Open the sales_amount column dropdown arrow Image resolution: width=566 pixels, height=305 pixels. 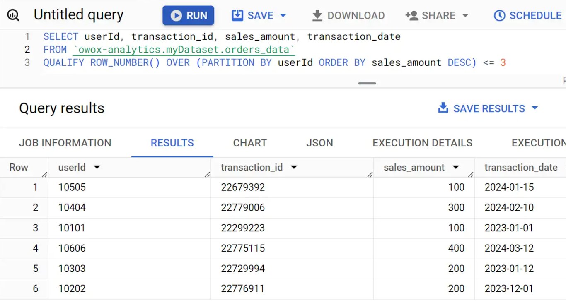click(x=456, y=168)
